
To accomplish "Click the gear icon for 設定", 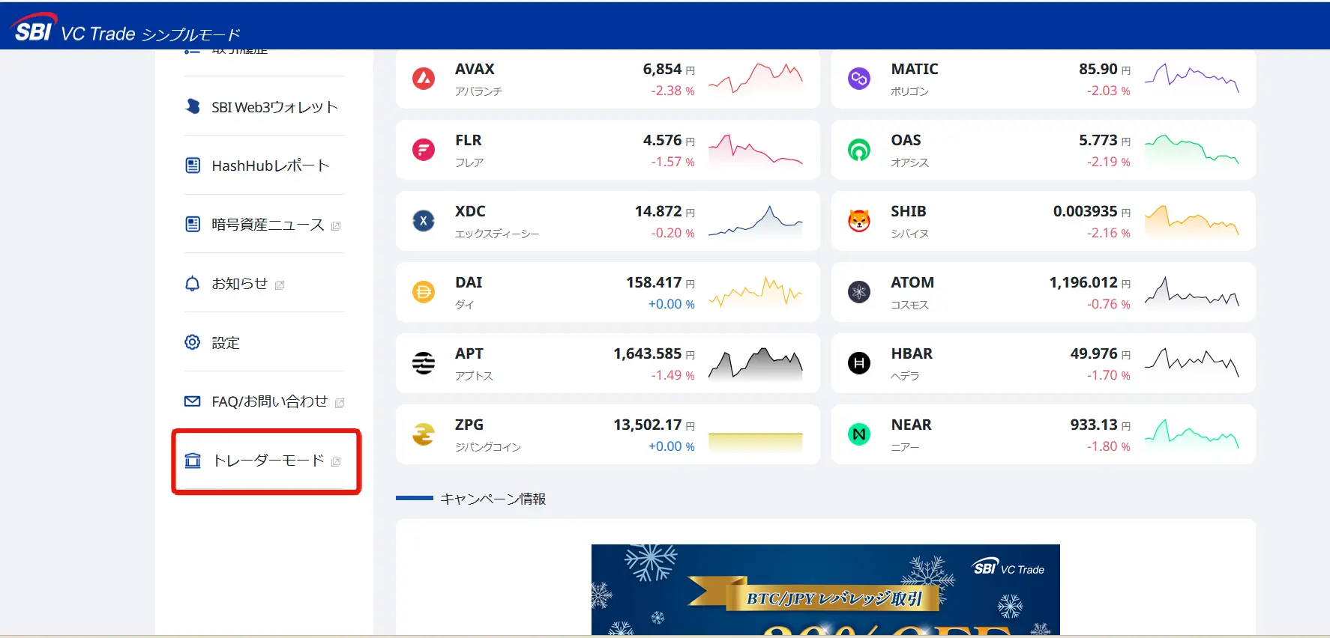I will [193, 342].
